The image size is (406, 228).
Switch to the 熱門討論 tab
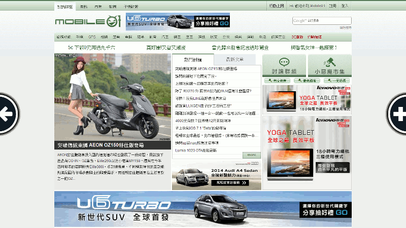coord(193,60)
